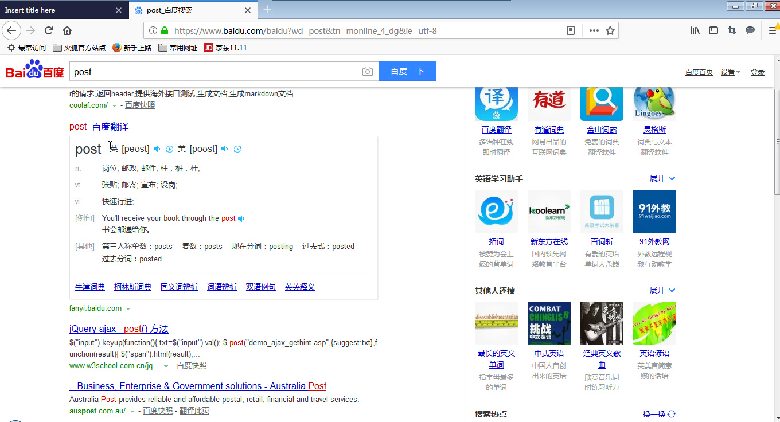
Task: Show site information via info icon
Action: tap(153, 30)
